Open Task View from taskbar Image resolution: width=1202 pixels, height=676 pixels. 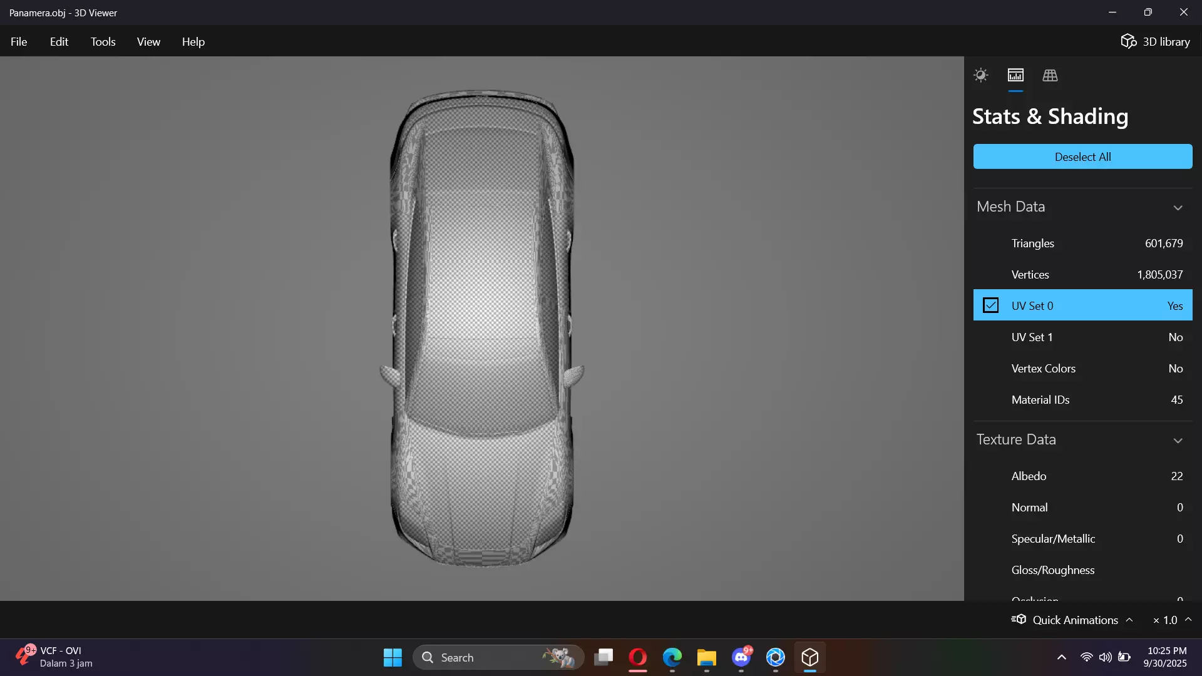point(604,657)
